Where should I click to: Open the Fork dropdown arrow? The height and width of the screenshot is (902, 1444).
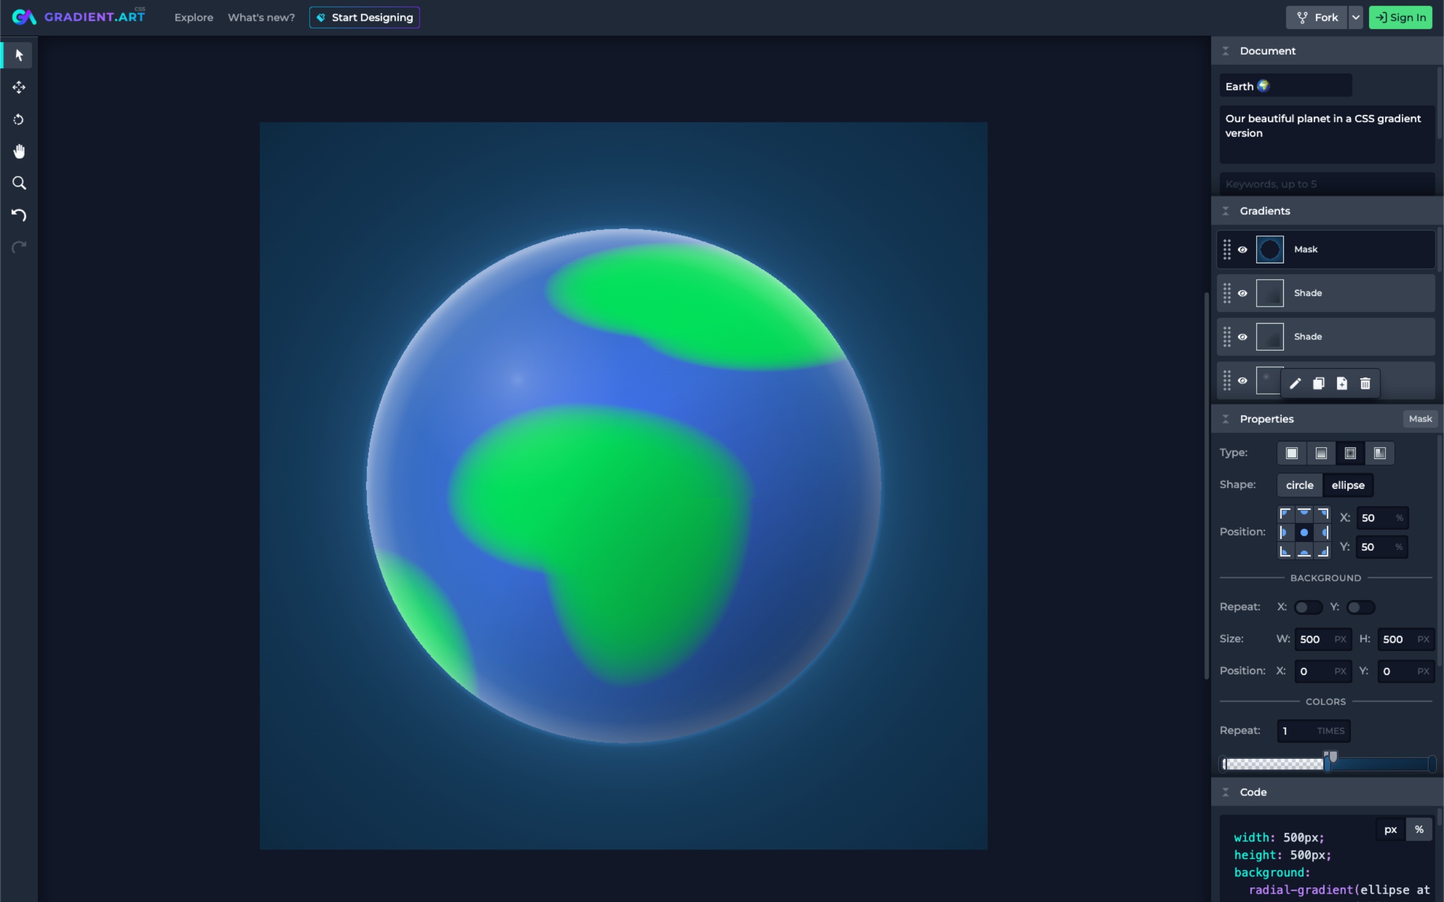tap(1355, 17)
